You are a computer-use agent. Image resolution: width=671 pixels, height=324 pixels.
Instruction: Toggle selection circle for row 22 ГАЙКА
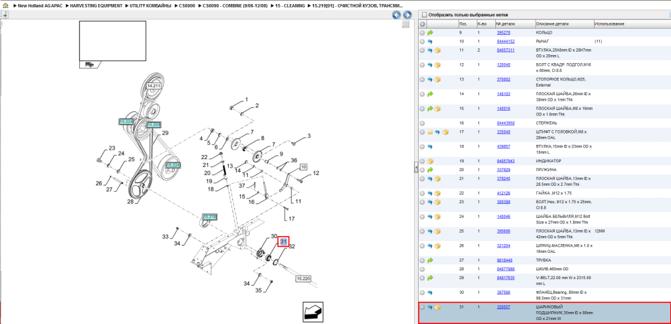pos(422,193)
